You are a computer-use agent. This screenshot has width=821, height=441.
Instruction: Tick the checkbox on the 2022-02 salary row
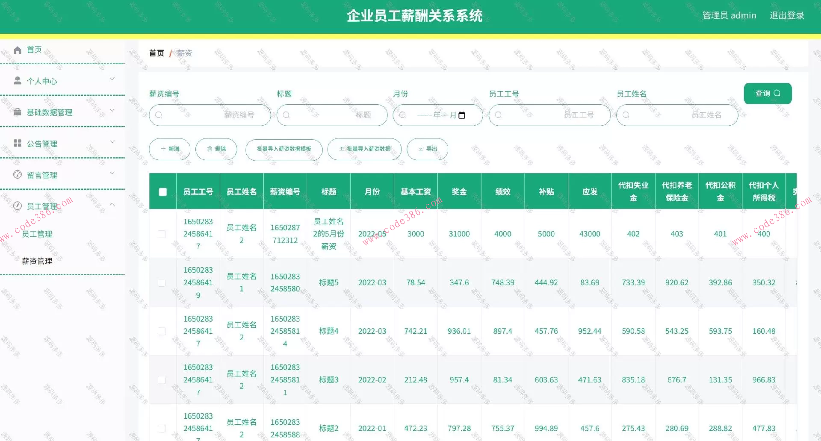click(x=162, y=379)
